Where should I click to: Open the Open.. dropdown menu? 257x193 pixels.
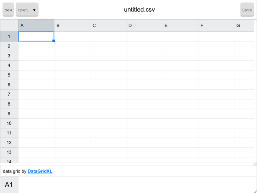pyautogui.click(x=27, y=10)
